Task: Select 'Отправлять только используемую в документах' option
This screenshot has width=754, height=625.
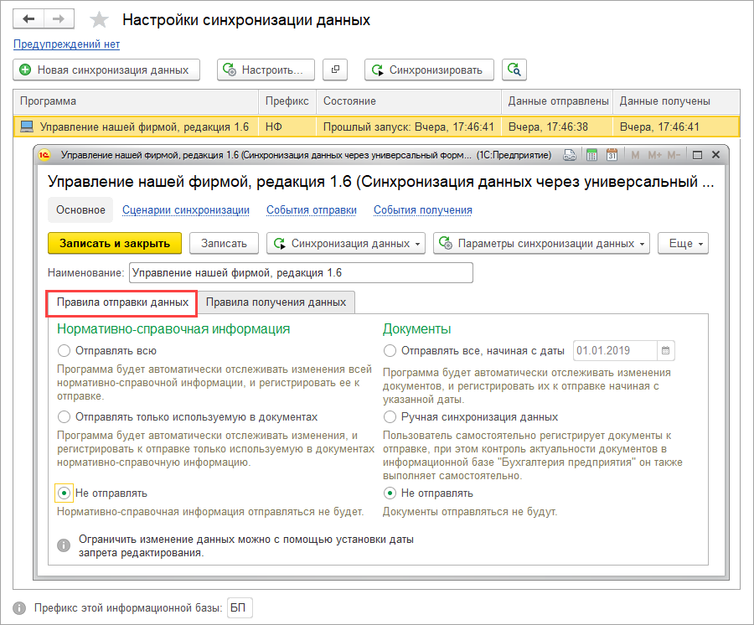Action: [65, 416]
